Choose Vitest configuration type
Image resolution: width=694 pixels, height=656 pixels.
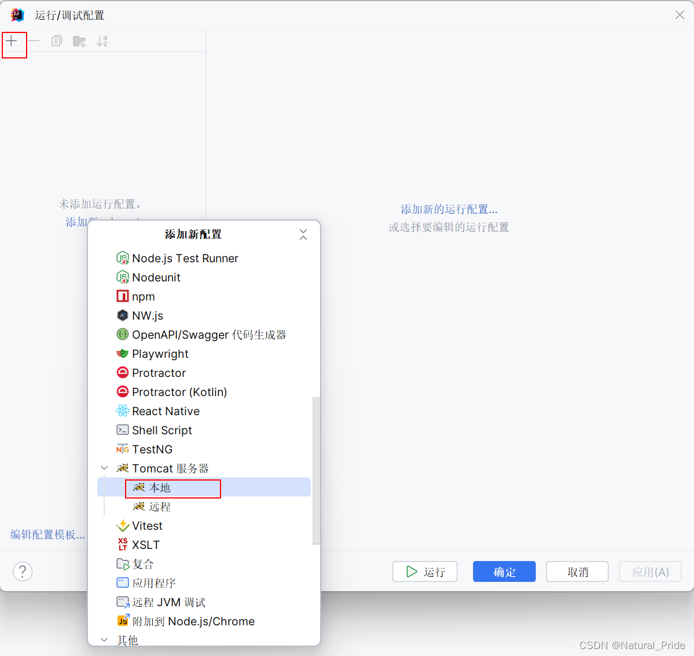click(x=204, y=525)
